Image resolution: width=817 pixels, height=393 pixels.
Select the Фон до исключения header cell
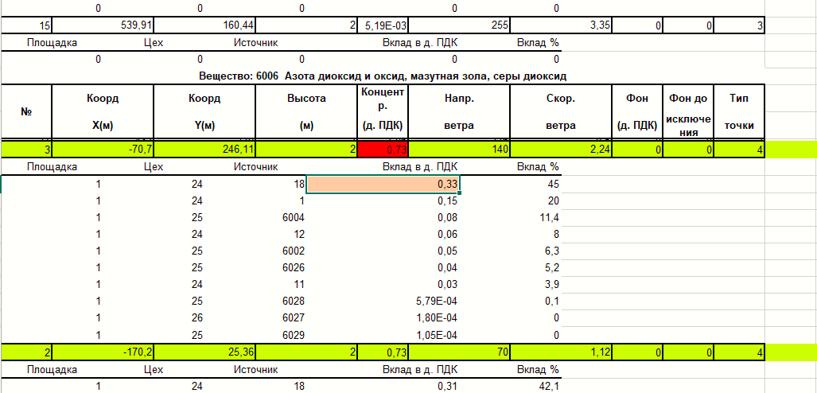pos(687,112)
